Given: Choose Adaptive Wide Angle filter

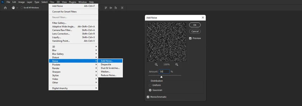Looking at the screenshot, I should tap(73, 27).
